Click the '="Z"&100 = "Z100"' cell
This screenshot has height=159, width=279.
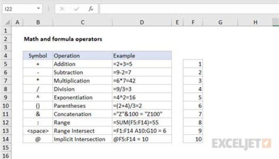[142, 114]
